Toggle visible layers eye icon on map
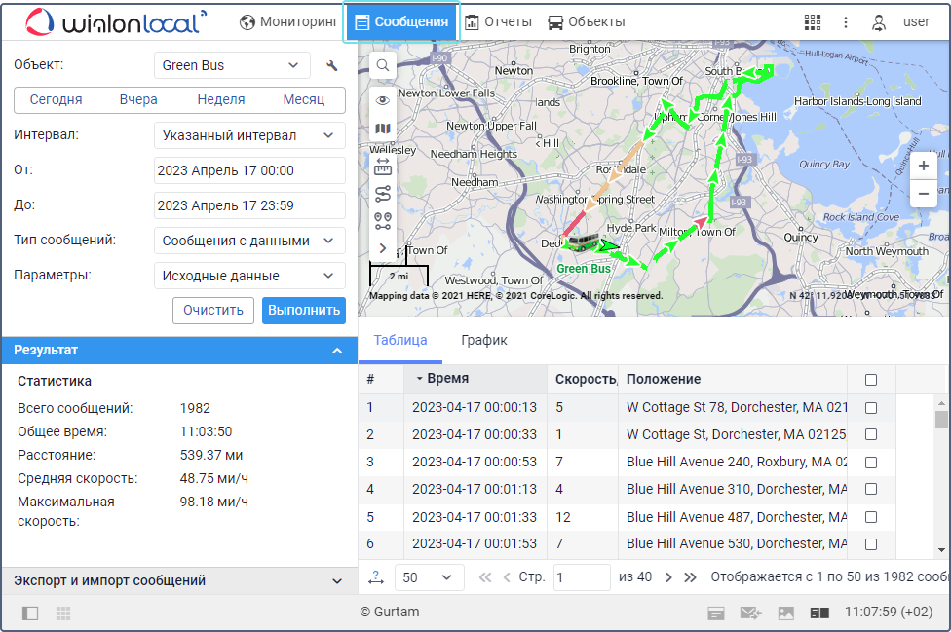Image resolution: width=951 pixels, height=632 pixels. pyautogui.click(x=383, y=100)
